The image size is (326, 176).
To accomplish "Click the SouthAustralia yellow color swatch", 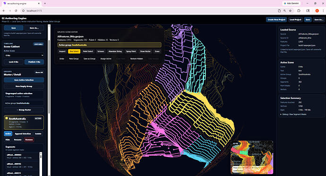I will coord(7,118).
